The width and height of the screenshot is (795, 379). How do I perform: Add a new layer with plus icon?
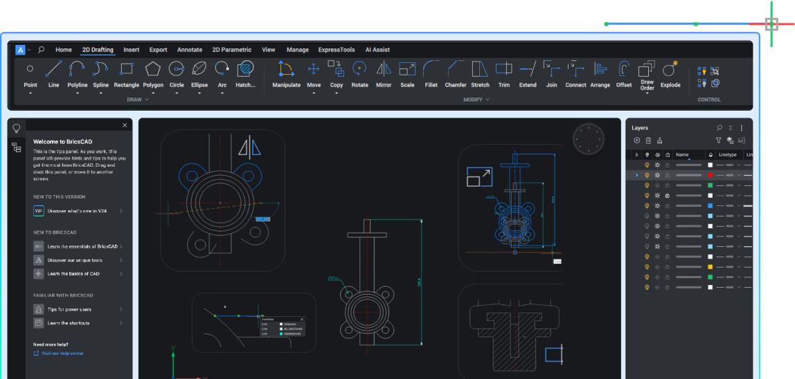click(637, 140)
